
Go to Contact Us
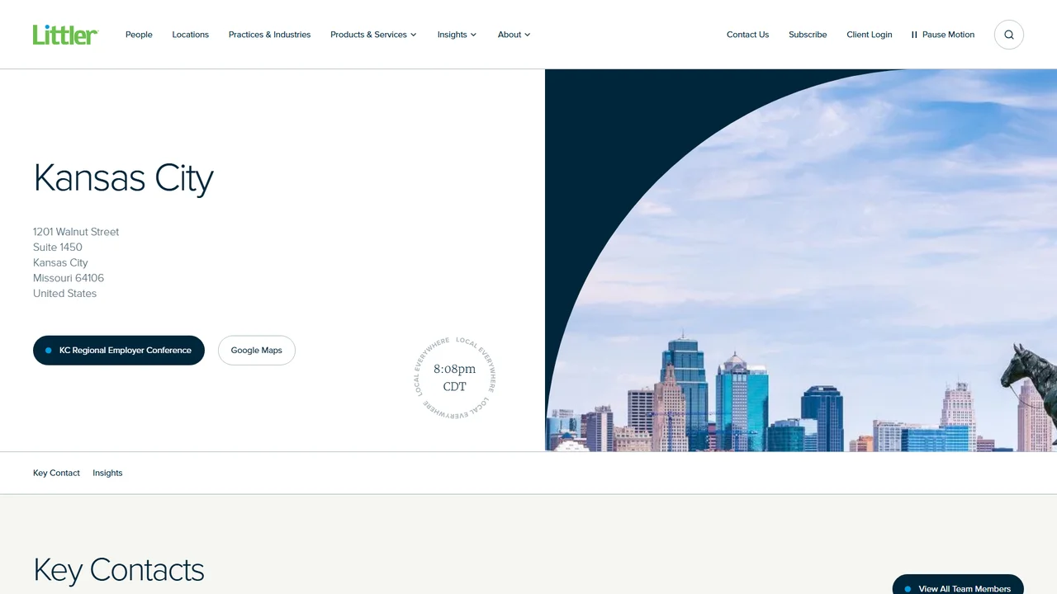click(747, 35)
